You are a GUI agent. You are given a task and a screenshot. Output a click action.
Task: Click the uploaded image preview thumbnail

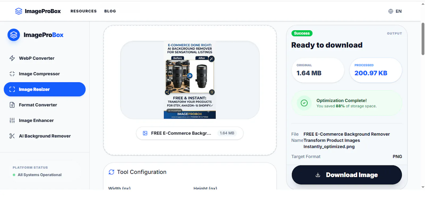point(190,80)
